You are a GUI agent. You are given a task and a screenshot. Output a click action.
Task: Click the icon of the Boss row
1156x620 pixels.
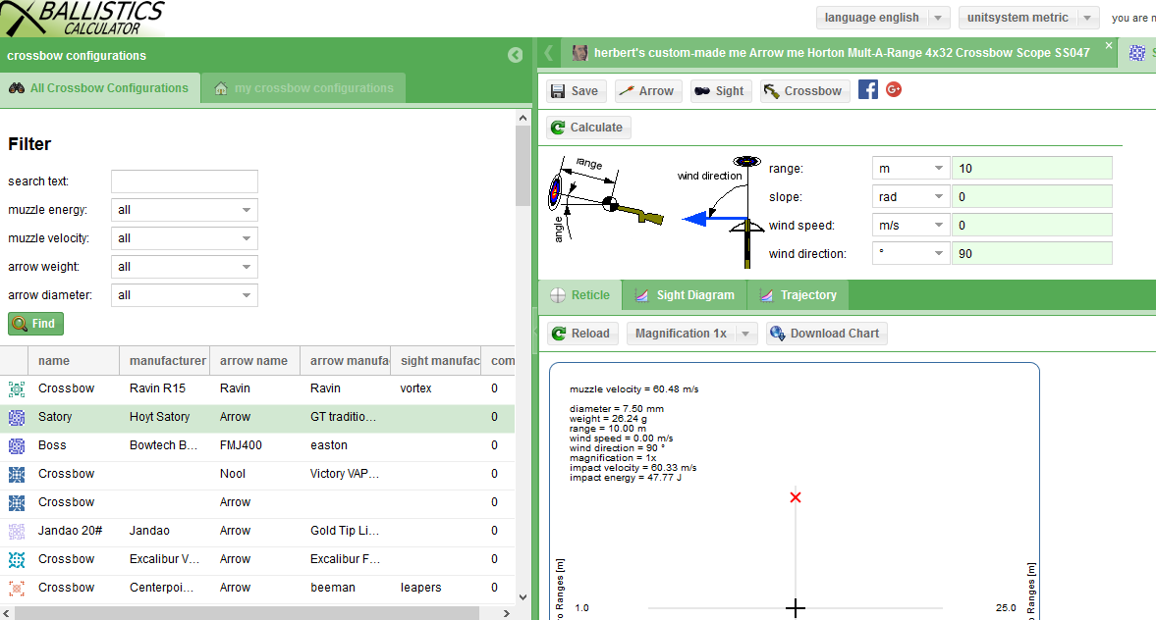point(17,445)
